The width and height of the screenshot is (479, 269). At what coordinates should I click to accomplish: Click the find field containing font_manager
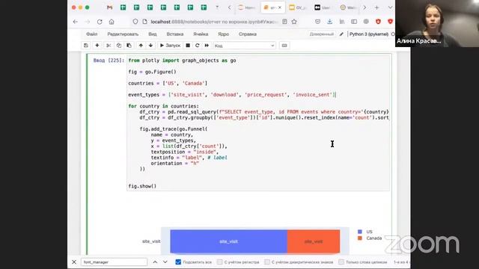(x=114, y=262)
